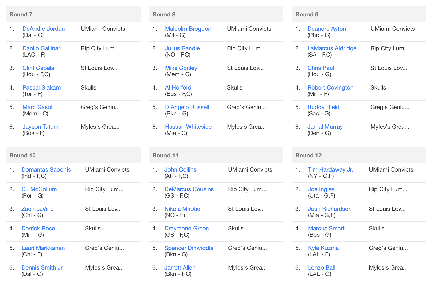Open DeAndre Jordan player link

click(x=43, y=29)
